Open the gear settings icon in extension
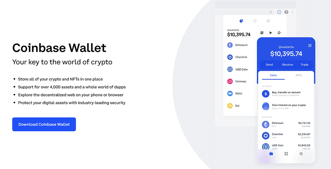The height and width of the screenshot is (169, 331). tap(268, 20)
